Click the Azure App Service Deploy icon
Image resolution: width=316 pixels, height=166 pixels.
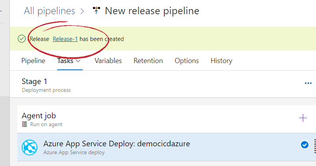pos(30,147)
